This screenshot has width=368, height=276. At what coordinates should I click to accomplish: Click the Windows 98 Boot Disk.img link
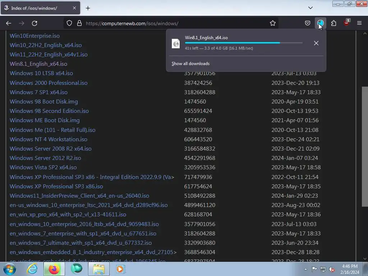click(43, 102)
